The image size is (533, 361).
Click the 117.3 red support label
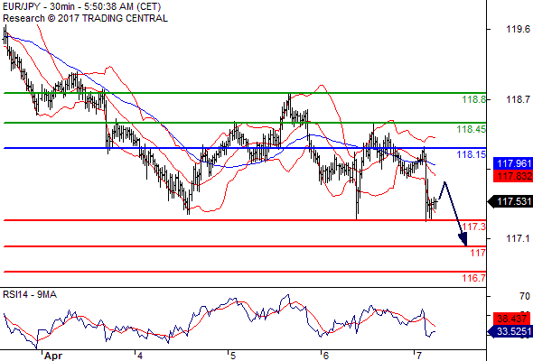[474, 227]
